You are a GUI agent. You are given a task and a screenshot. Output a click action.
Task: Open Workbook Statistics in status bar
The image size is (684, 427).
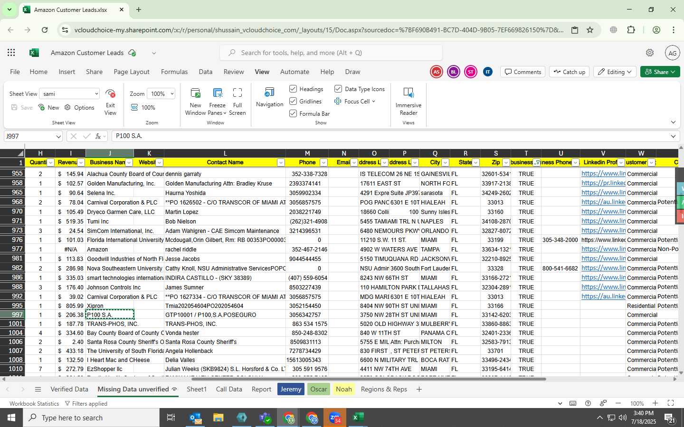(x=34, y=404)
